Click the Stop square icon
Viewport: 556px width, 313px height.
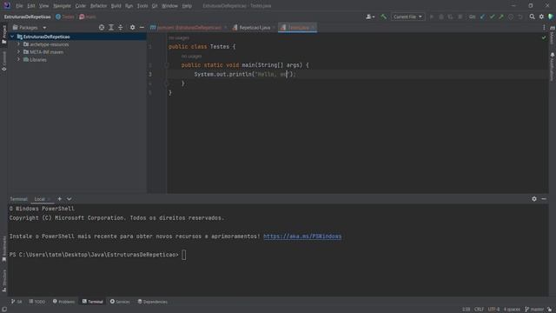point(460,17)
